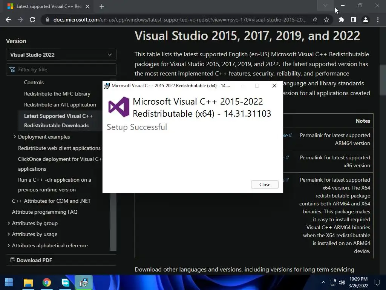The width and height of the screenshot is (386, 290).
Task: Open the Visual Studio 2022 version dropdown
Action: pos(61,54)
